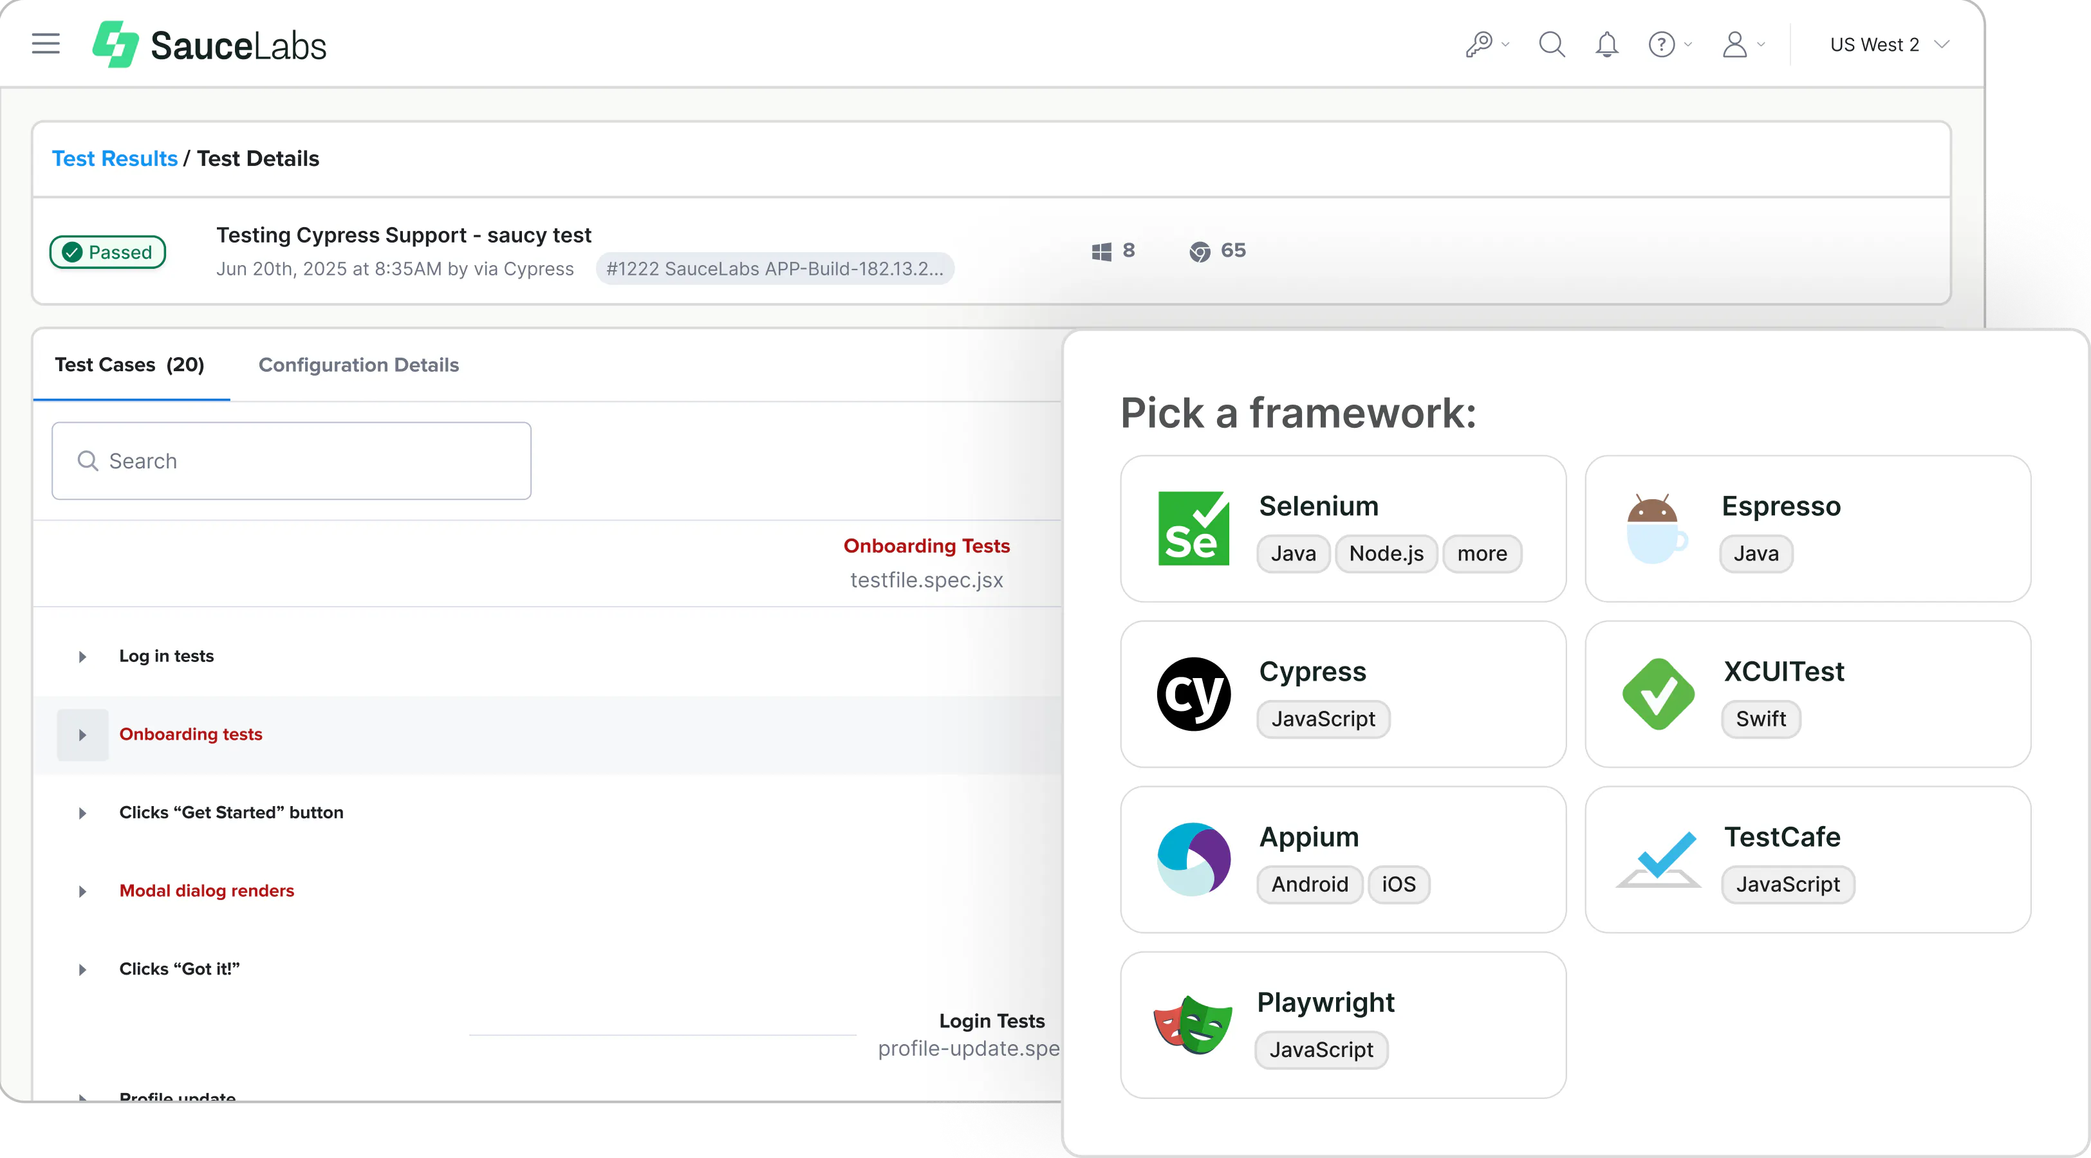Open the API key menu
The height and width of the screenshot is (1158, 2091).
pos(1487,44)
